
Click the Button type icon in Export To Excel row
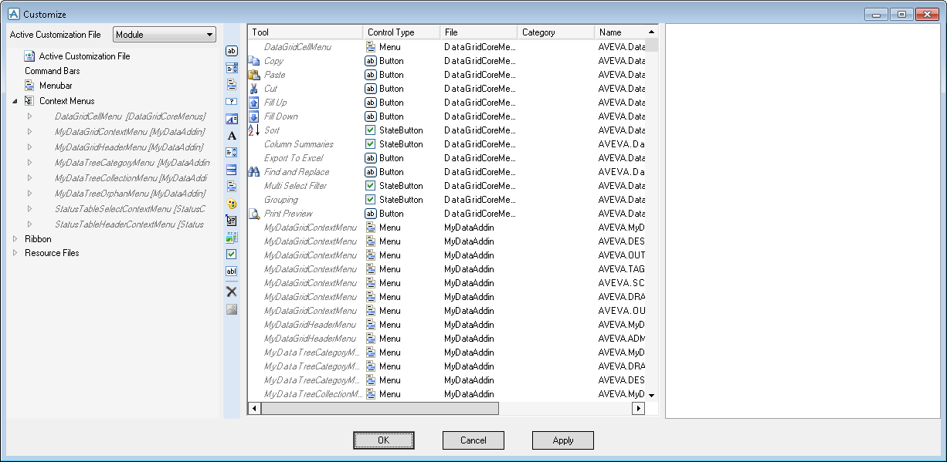click(371, 158)
